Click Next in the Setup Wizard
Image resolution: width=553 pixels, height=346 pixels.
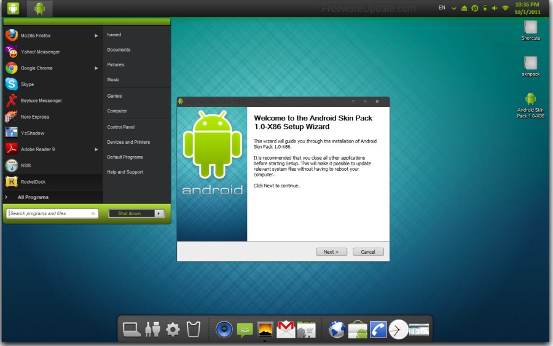[331, 252]
